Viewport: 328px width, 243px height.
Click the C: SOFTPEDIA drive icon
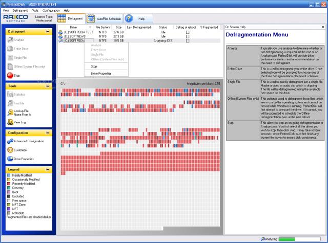(x=60, y=40)
